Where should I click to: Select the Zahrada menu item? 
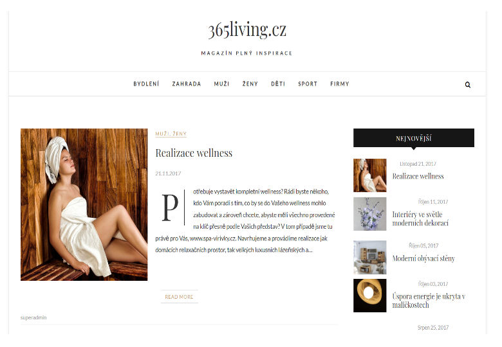[x=187, y=84]
